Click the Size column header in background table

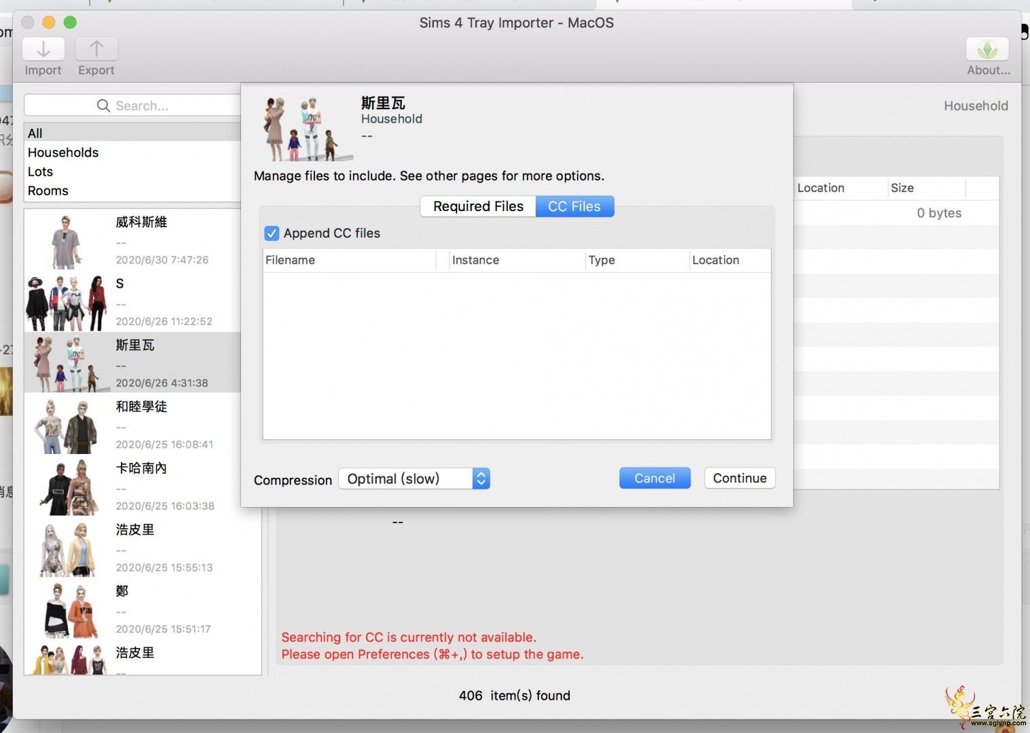(927, 188)
